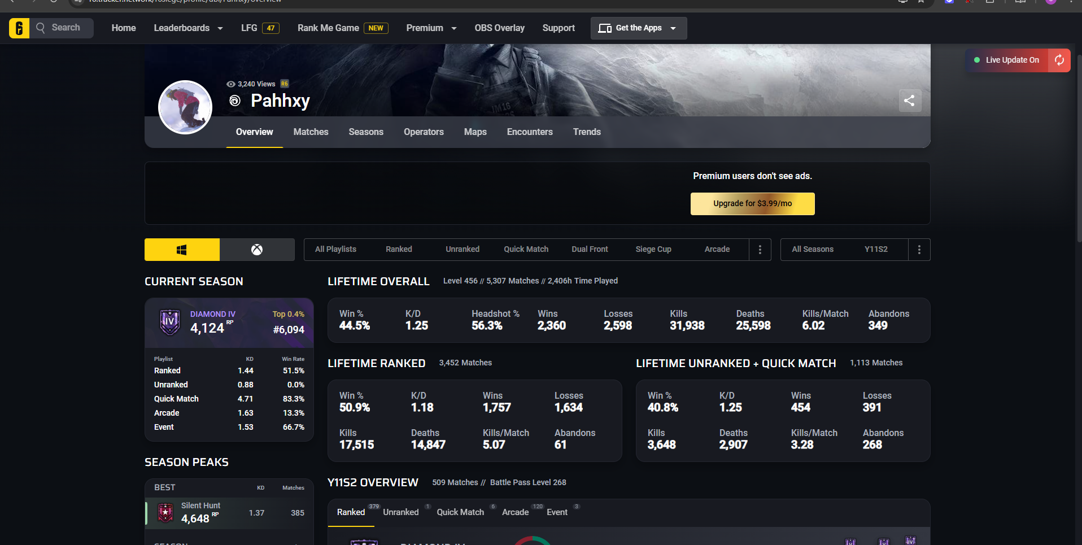This screenshot has height=545, width=1082.
Task: Click the Ubisoft icon beside Pahhxy
Action: click(x=235, y=101)
